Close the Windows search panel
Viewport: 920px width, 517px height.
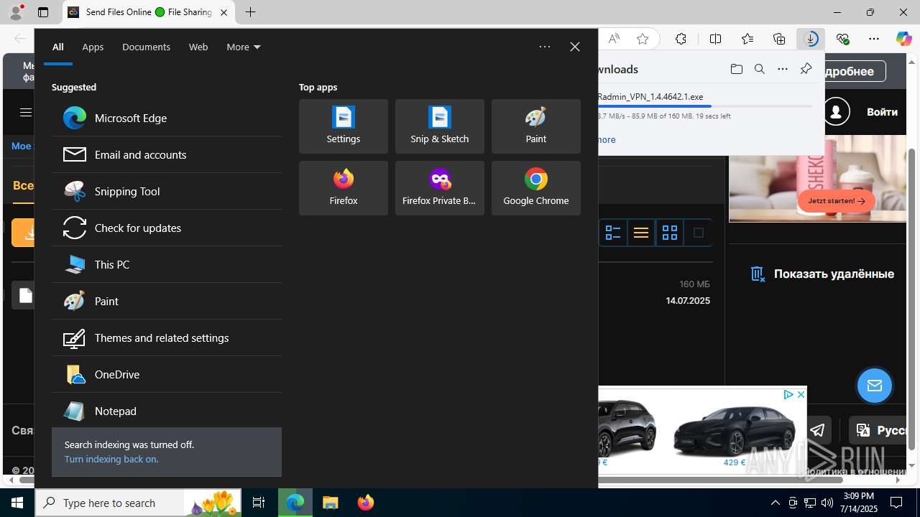click(575, 47)
